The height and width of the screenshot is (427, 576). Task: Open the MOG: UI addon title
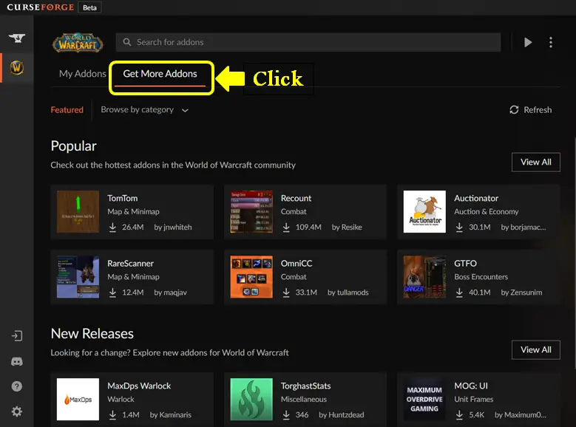click(471, 386)
